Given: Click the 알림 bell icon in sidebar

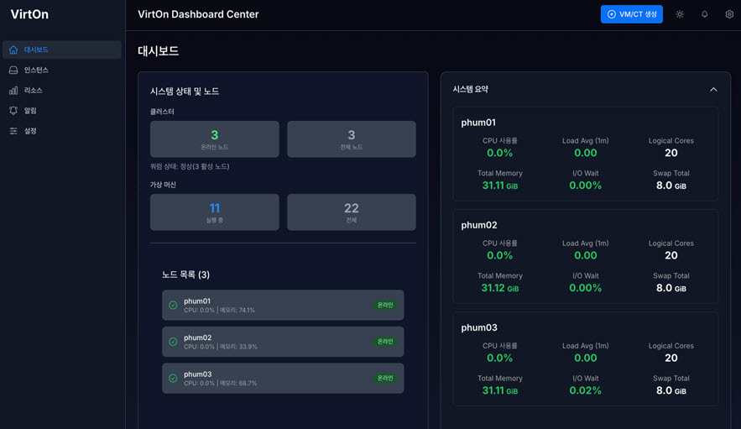Looking at the screenshot, I should click(x=13, y=111).
